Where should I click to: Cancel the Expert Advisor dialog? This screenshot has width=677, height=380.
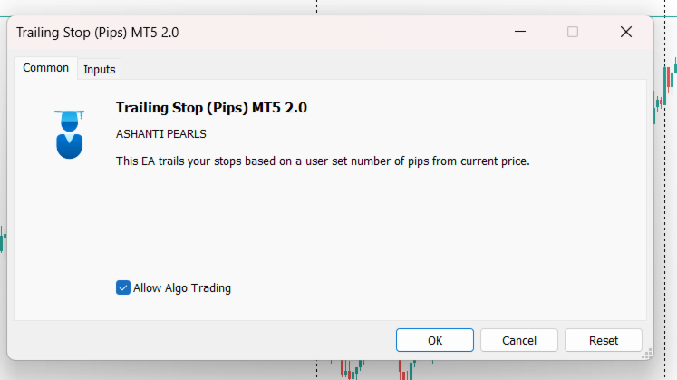tap(519, 340)
